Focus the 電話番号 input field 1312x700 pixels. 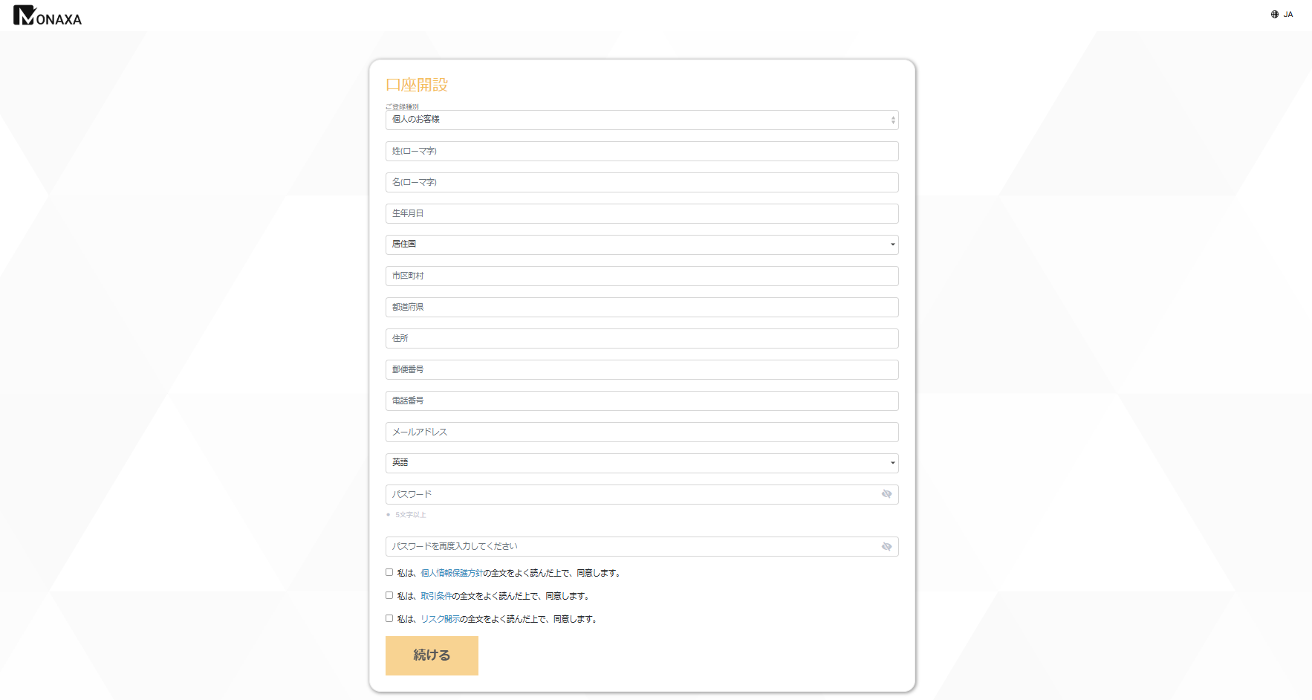641,401
